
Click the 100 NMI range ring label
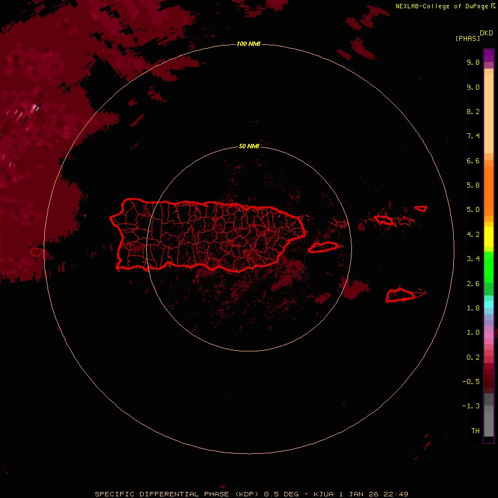pyautogui.click(x=248, y=44)
